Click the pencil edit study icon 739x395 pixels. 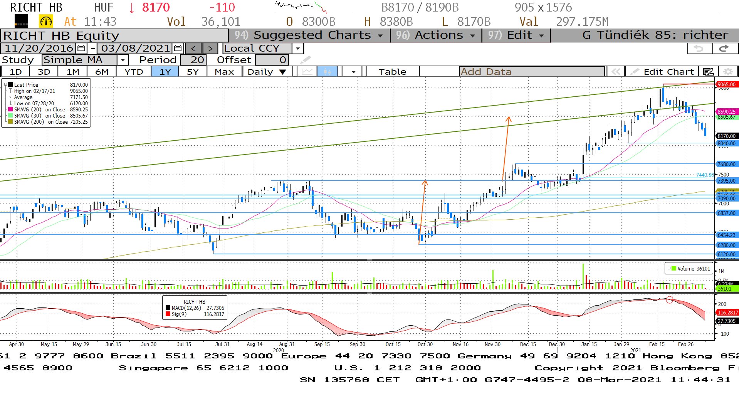pos(305,60)
